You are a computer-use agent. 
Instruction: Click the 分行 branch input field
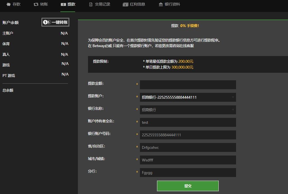click(188, 172)
